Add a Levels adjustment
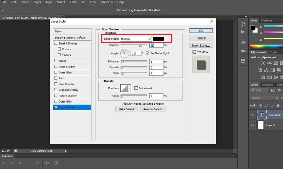283x169 pixels. (269, 63)
